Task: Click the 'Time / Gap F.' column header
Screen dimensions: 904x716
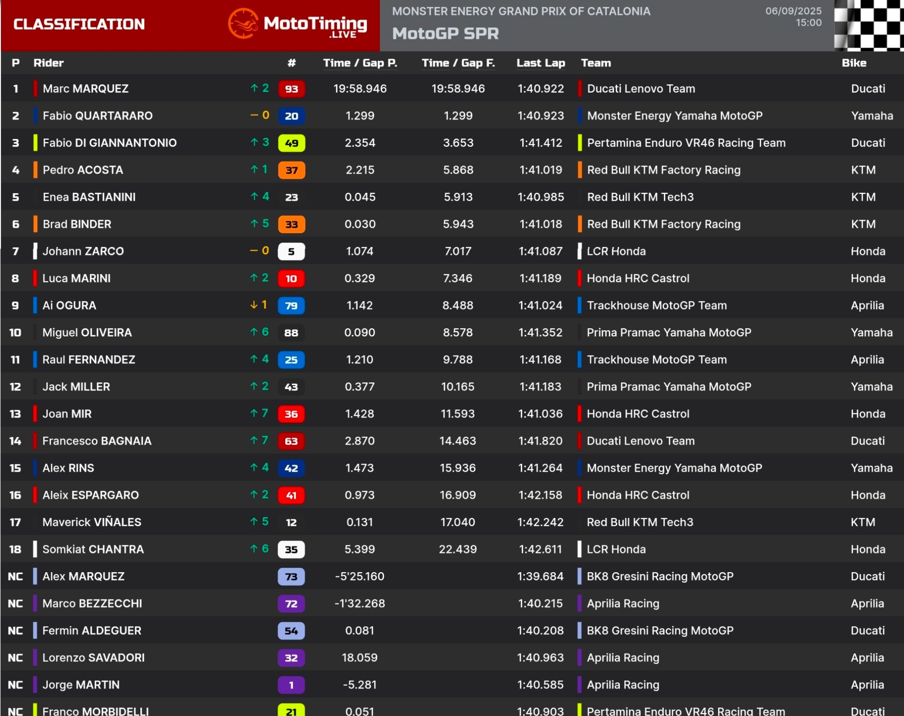Action: (x=458, y=63)
